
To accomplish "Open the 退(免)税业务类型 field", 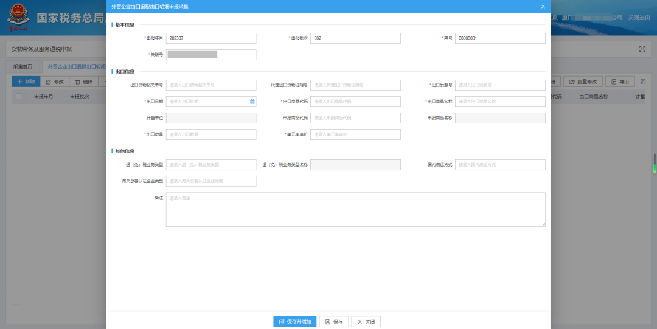I will point(210,165).
